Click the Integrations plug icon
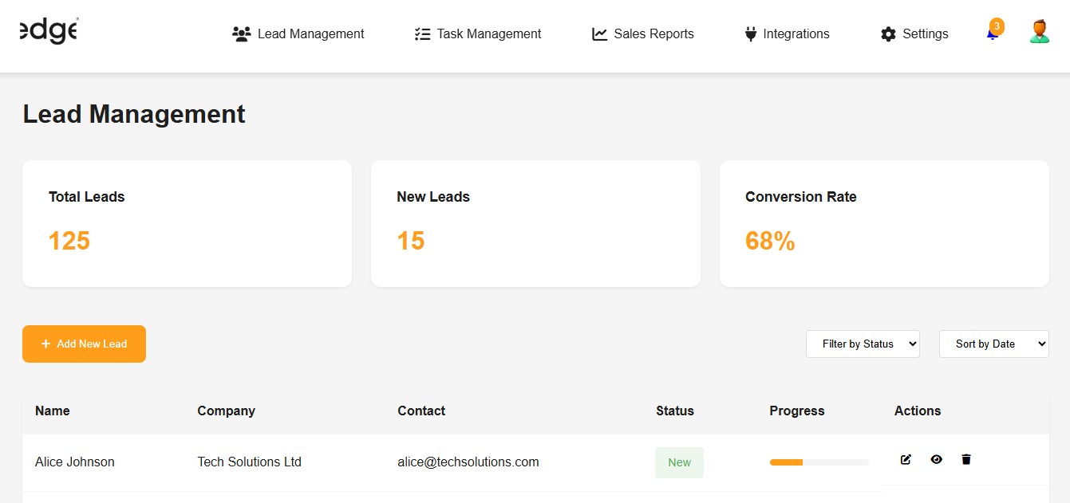 coord(749,33)
